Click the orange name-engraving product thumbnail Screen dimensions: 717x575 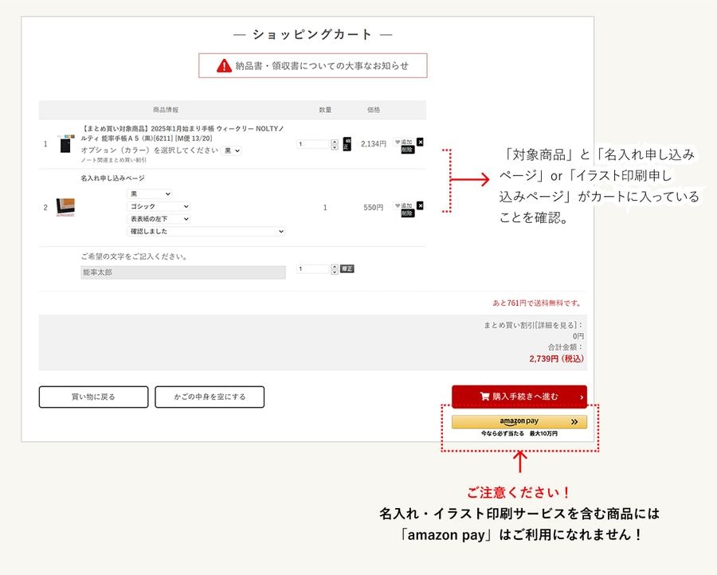[65, 208]
